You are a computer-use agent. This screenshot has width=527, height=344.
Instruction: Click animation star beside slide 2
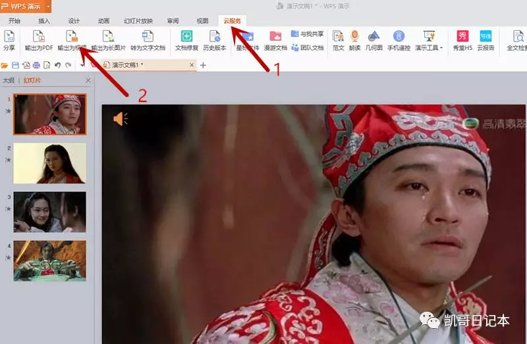point(9,160)
